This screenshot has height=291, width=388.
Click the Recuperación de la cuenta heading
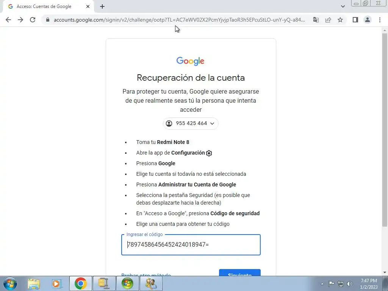(191, 78)
